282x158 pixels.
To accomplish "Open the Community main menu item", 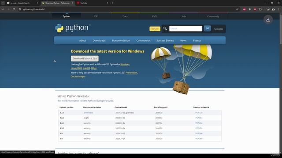I will 143,40.
